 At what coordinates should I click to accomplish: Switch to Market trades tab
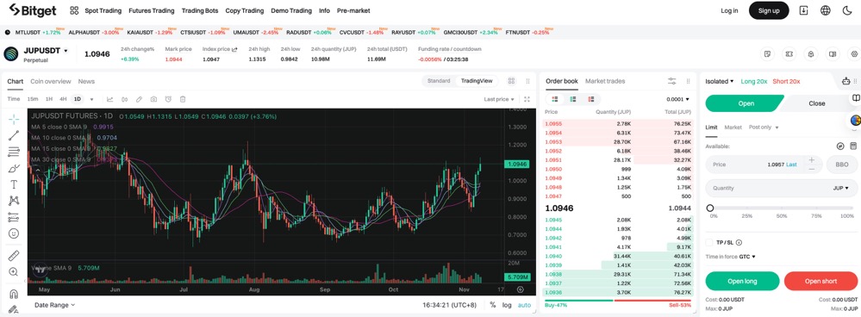604,81
